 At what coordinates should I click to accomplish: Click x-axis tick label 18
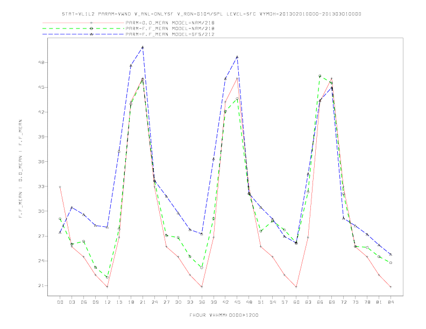(x=131, y=302)
